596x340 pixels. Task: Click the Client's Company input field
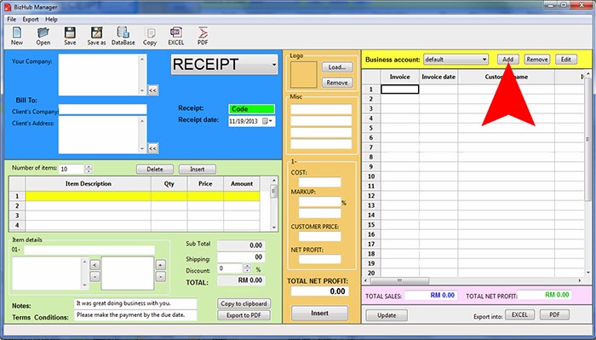pos(103,109)
